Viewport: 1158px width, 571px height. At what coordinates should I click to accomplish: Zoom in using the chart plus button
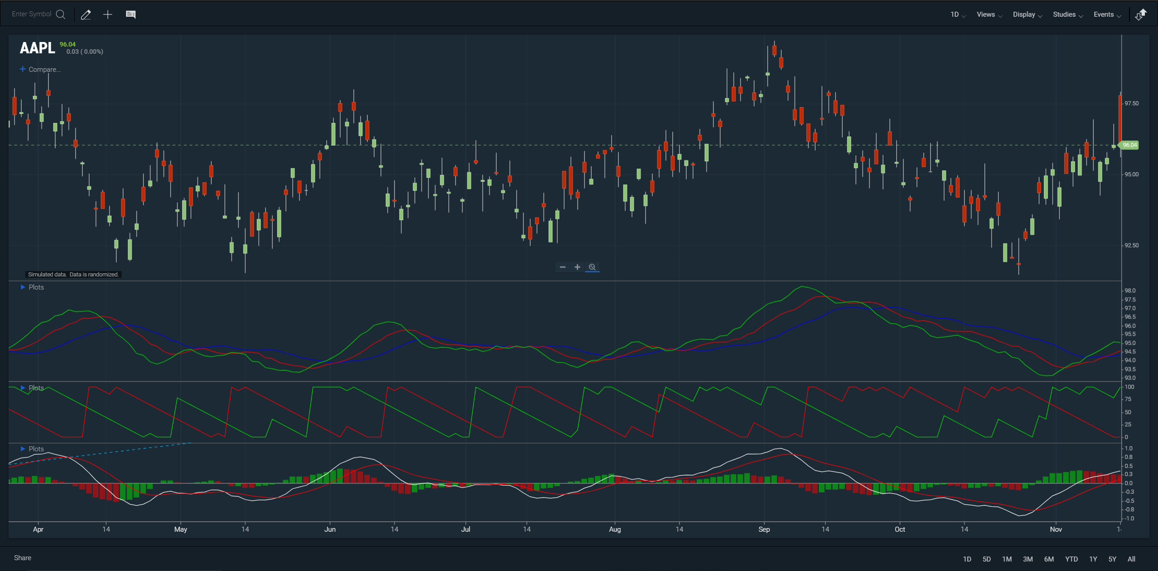[577, 267]
